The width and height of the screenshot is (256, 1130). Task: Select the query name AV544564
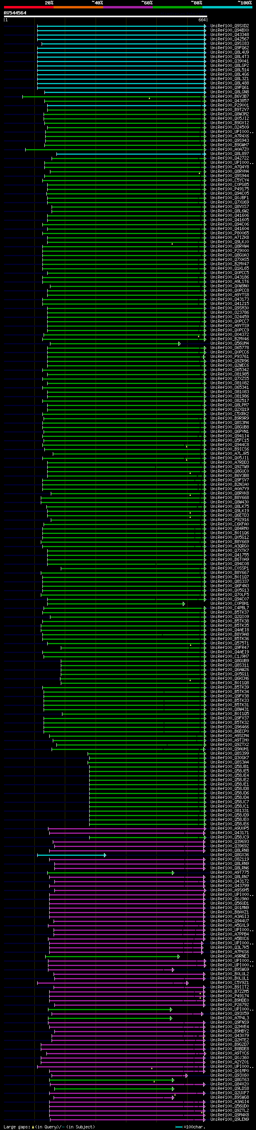pyautogui.click(x=15, y=13)
